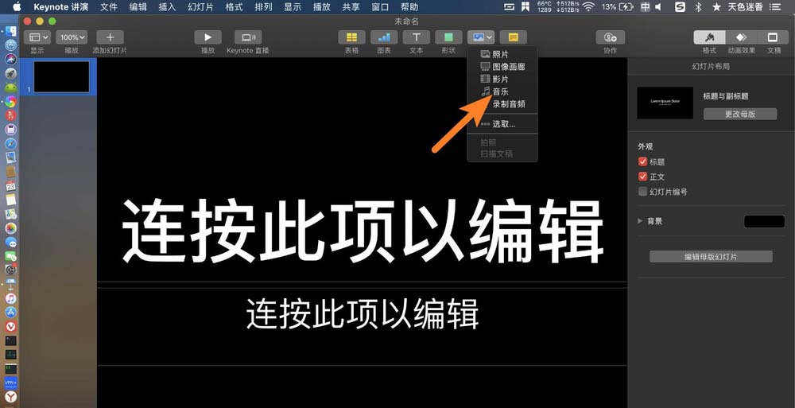Open Siri from the Dock

pos(10,59)
